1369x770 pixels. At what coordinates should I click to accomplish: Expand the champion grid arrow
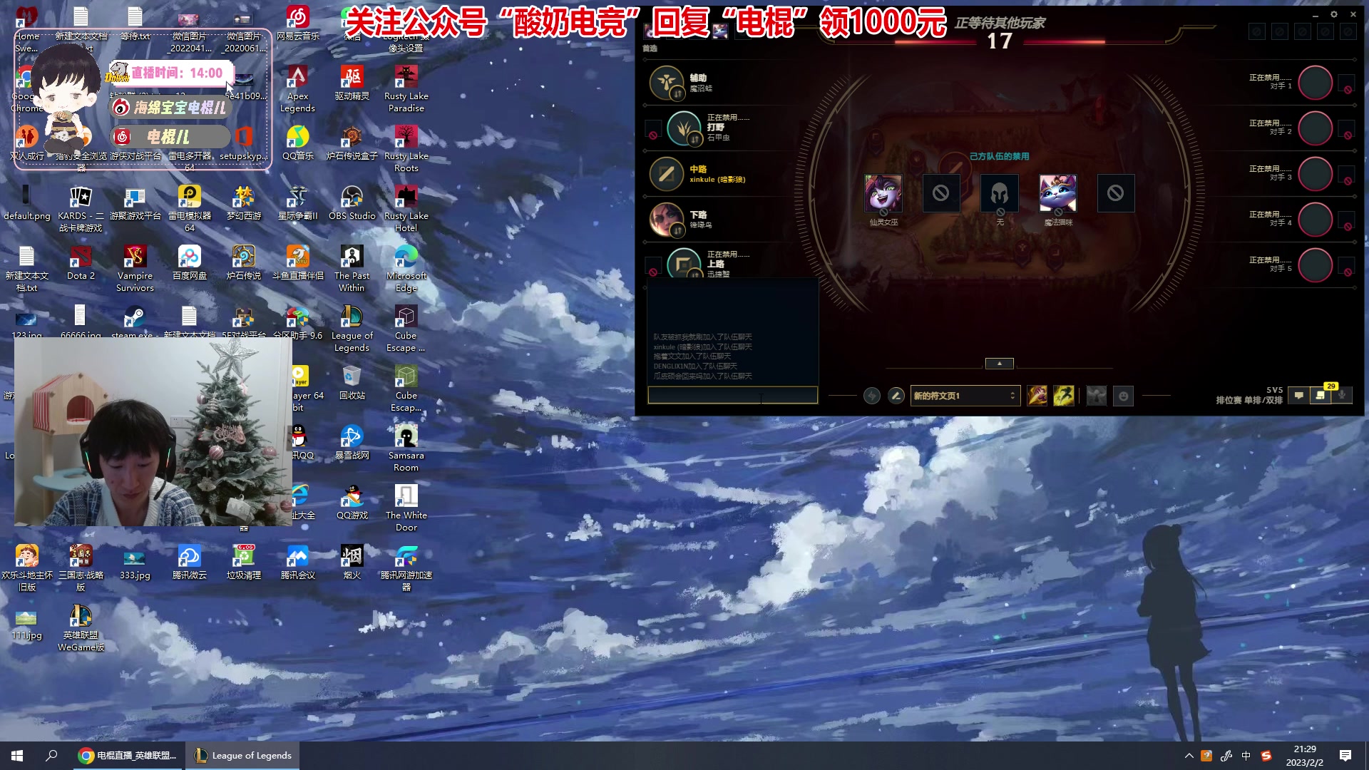(x=999, y=364)
